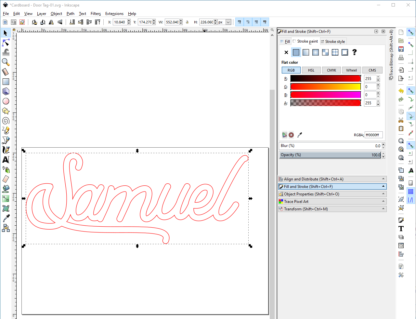Choose the Spiral tool

pos(6,121)
